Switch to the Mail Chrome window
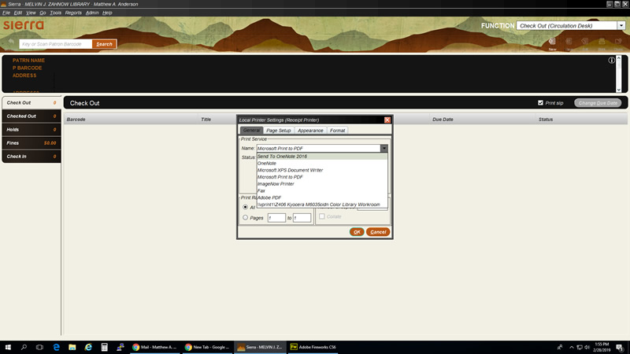630x354 pixels. [x=154, y=347]
